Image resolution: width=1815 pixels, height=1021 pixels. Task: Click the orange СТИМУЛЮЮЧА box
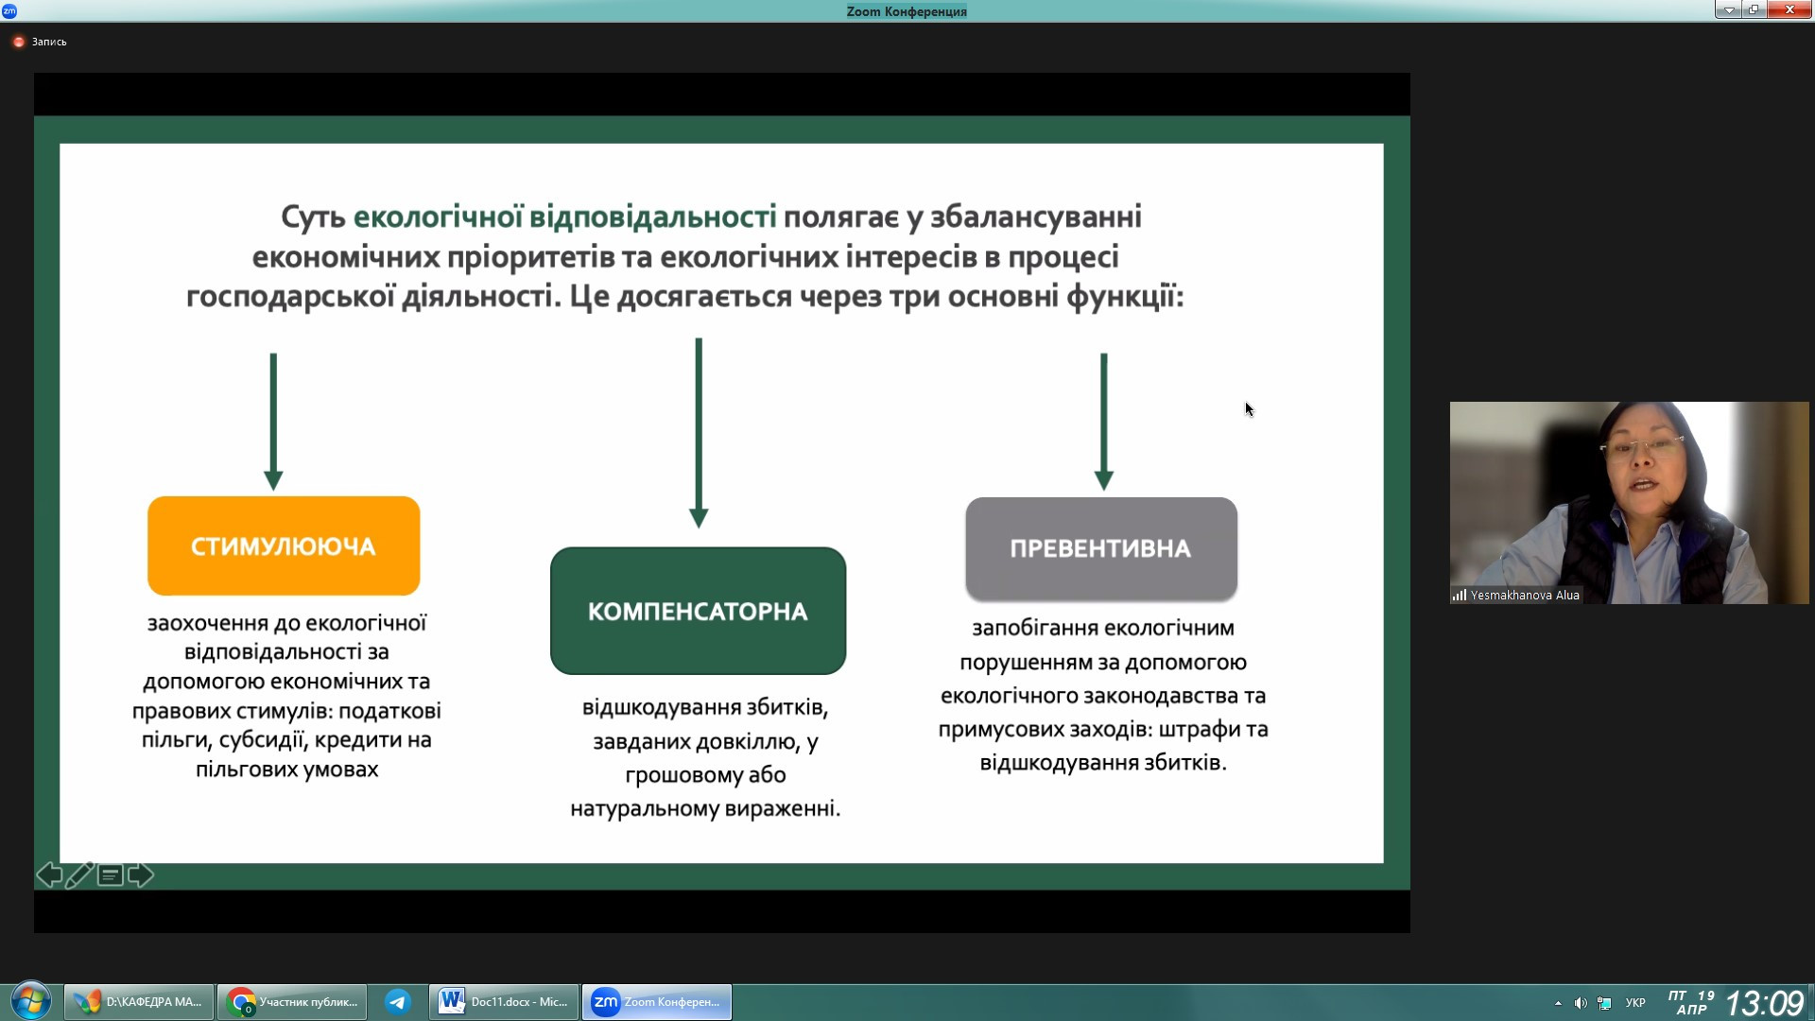coord(284,545)
